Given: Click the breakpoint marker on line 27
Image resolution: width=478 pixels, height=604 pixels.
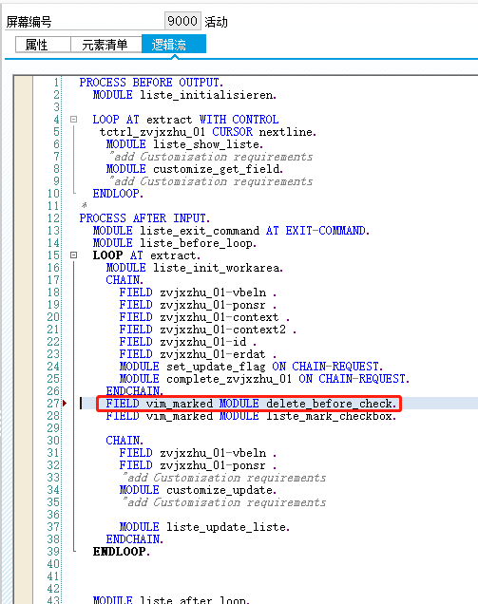Looking at the screenshot, I should pyautogui.click(x=65, y=404).
